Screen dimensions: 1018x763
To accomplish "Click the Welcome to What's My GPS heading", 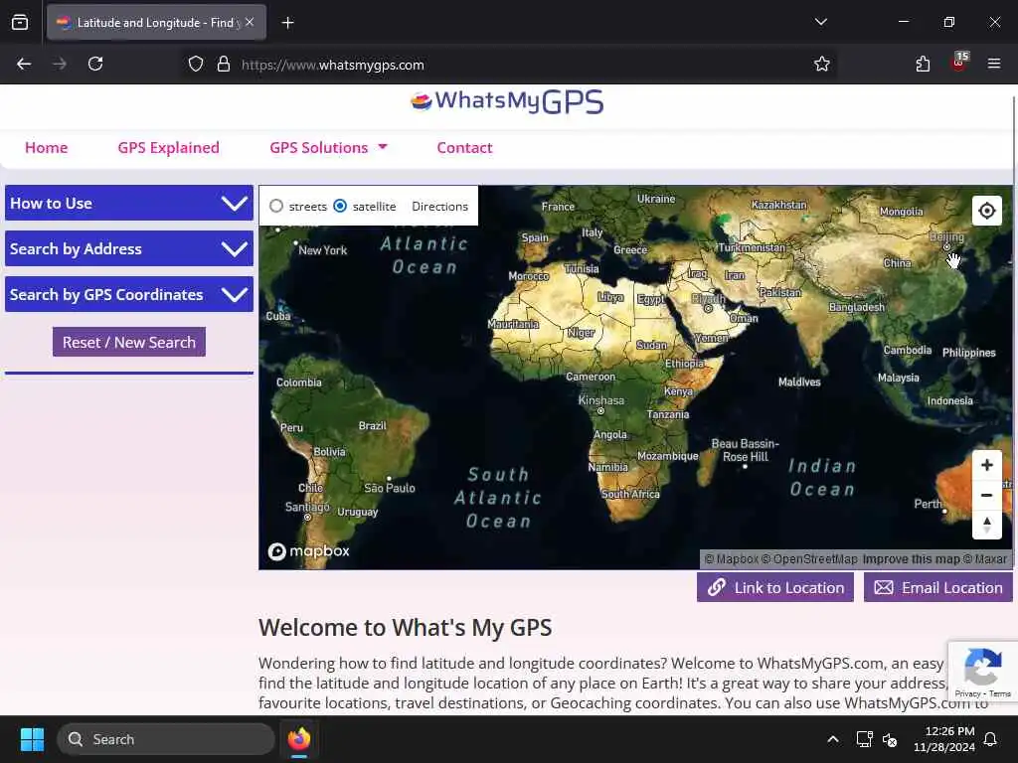I will coord(406,628).
